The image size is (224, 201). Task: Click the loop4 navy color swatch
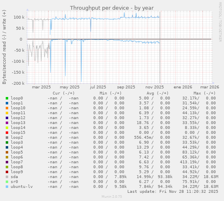pyautogui.click(x=7, y=147)
